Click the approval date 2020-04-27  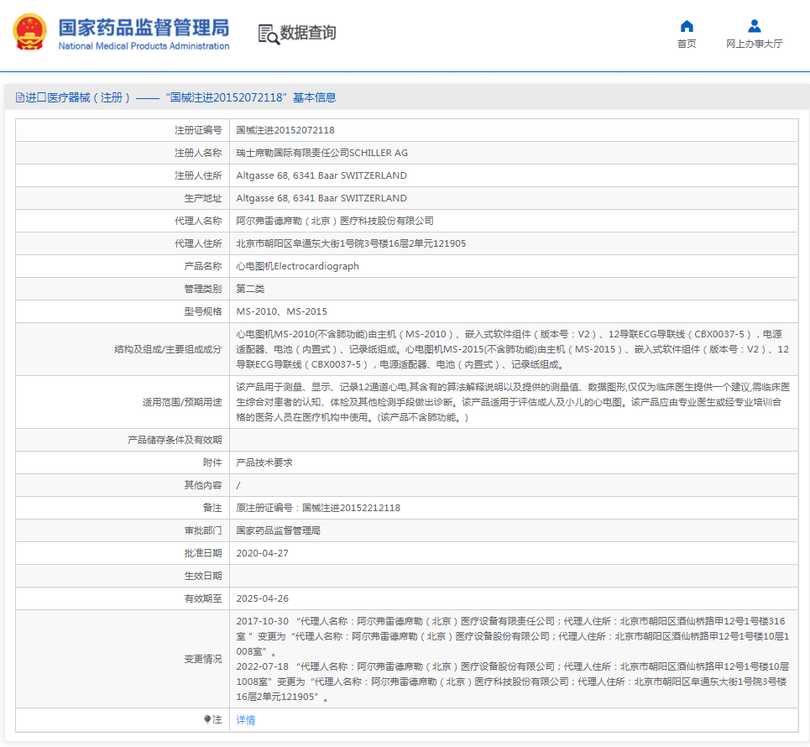click(263, 553)
